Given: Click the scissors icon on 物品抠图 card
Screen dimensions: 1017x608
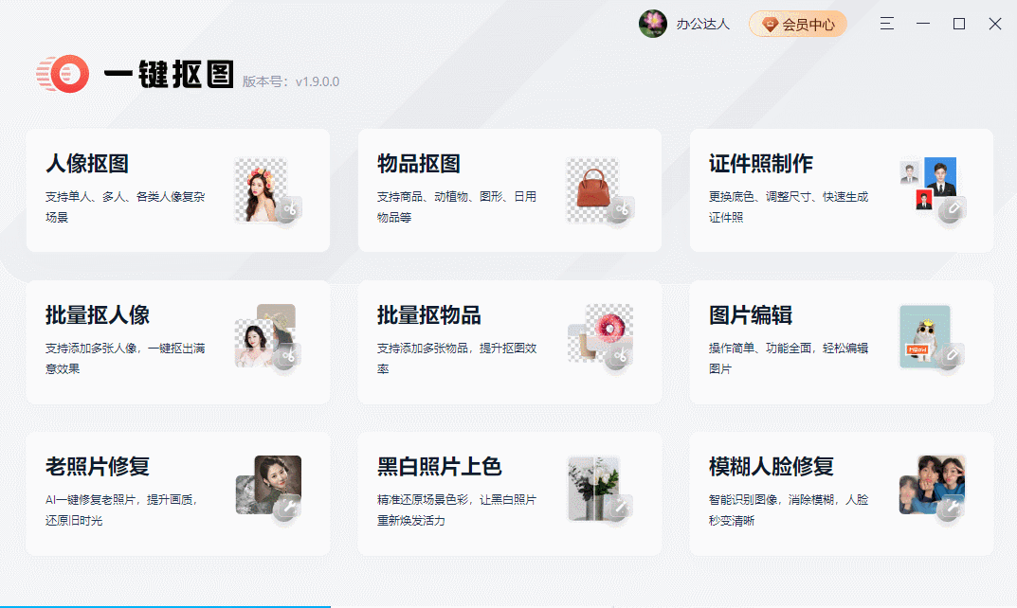Looking at the screenshot, I should pos(621,208).
